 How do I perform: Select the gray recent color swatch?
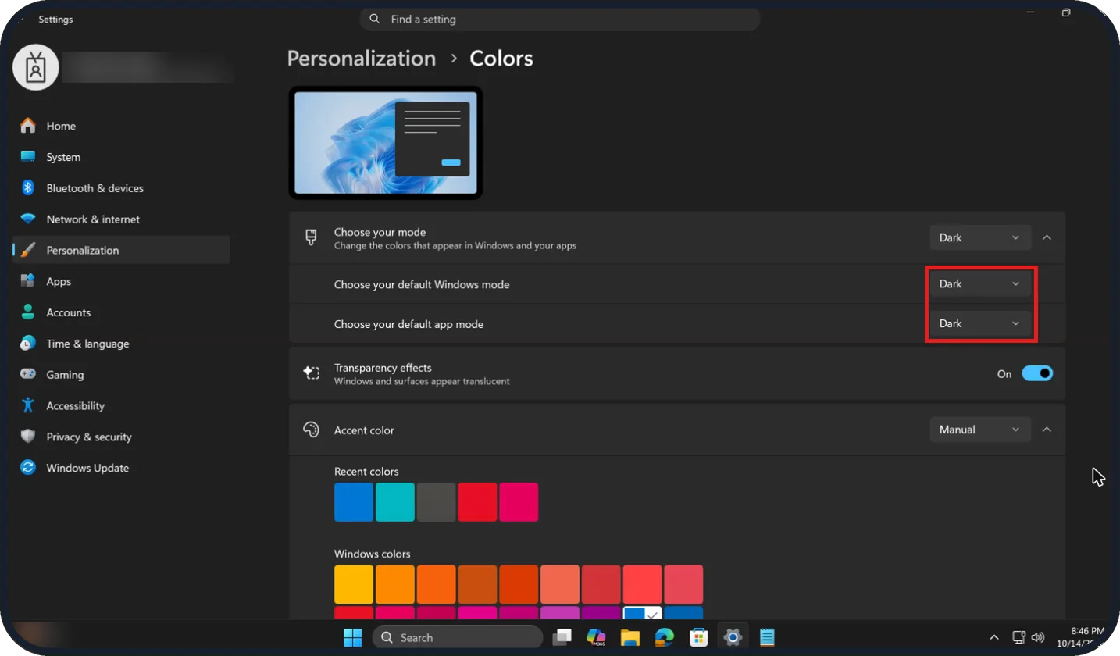coord(436,502)
